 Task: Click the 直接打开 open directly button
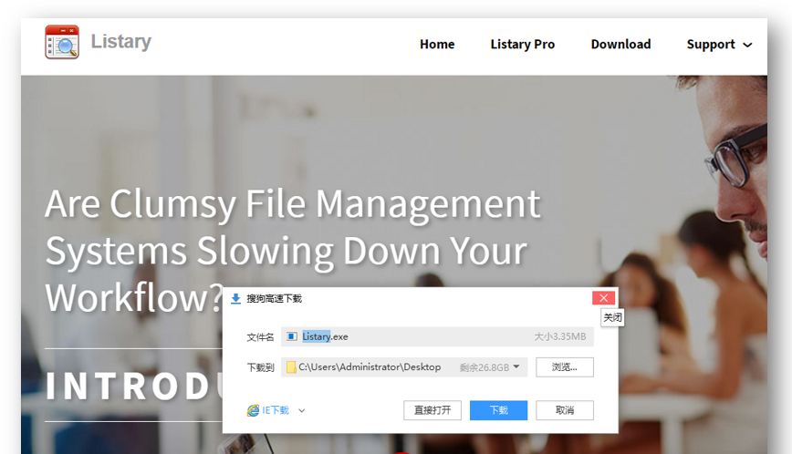point(432,410)
